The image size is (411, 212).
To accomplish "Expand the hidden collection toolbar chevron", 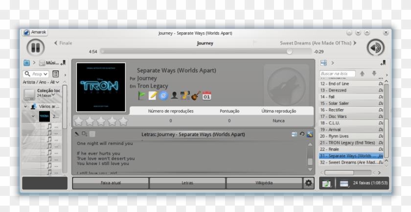I will pos(65,75).
